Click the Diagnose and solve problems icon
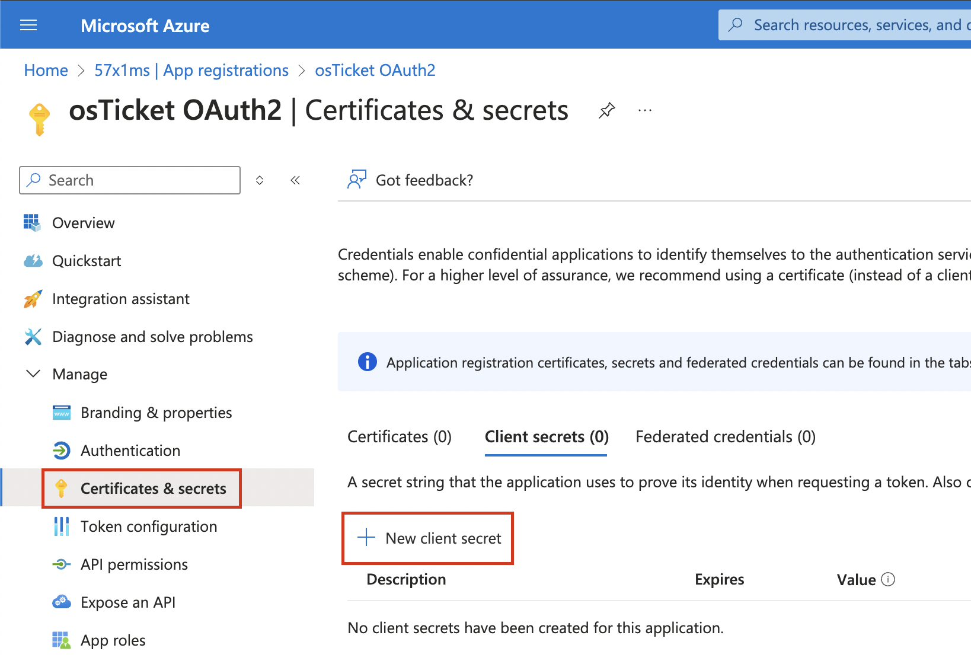971x664 pixels. (33, 337)
